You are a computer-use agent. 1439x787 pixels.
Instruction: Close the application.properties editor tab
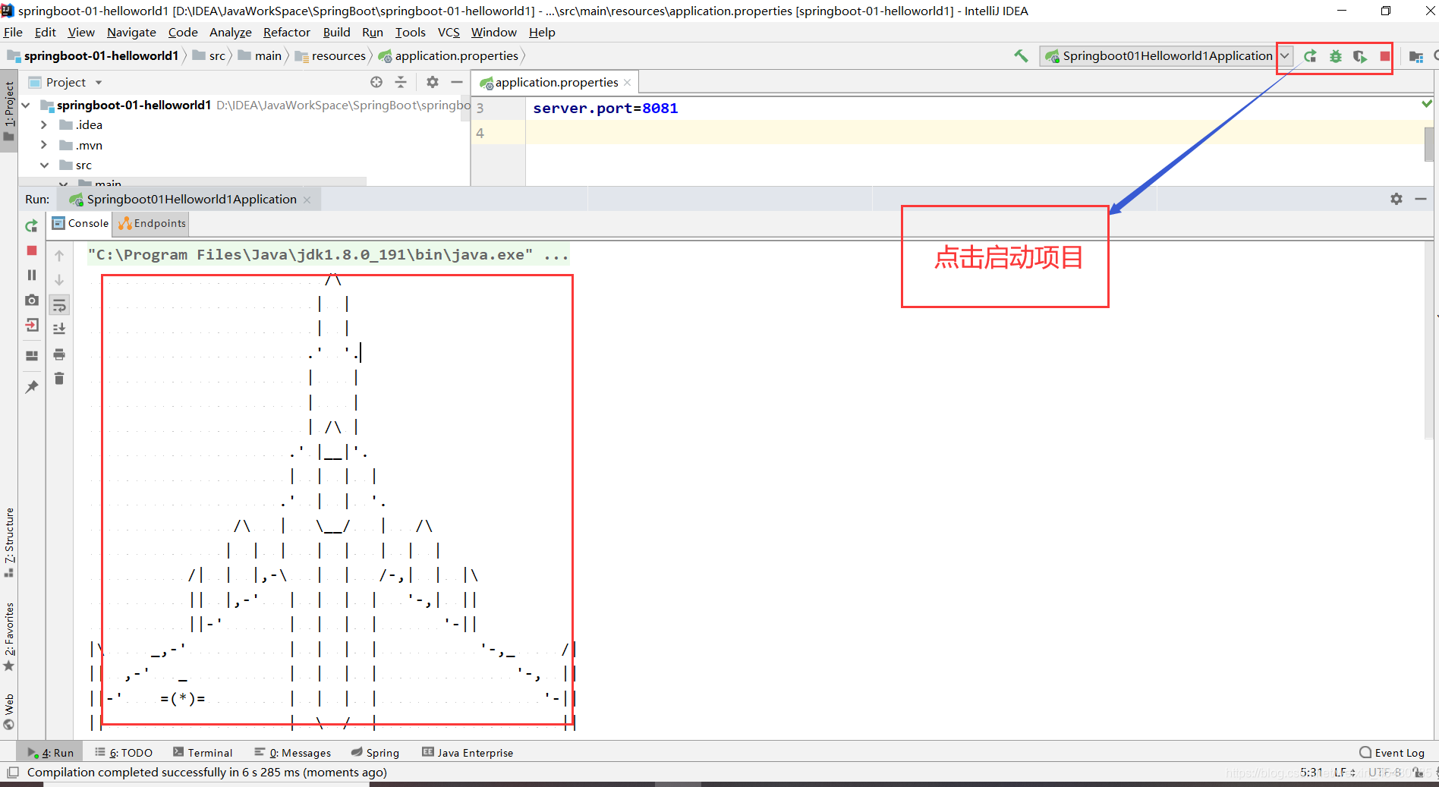pyautogui.click(x=627, y=83)
